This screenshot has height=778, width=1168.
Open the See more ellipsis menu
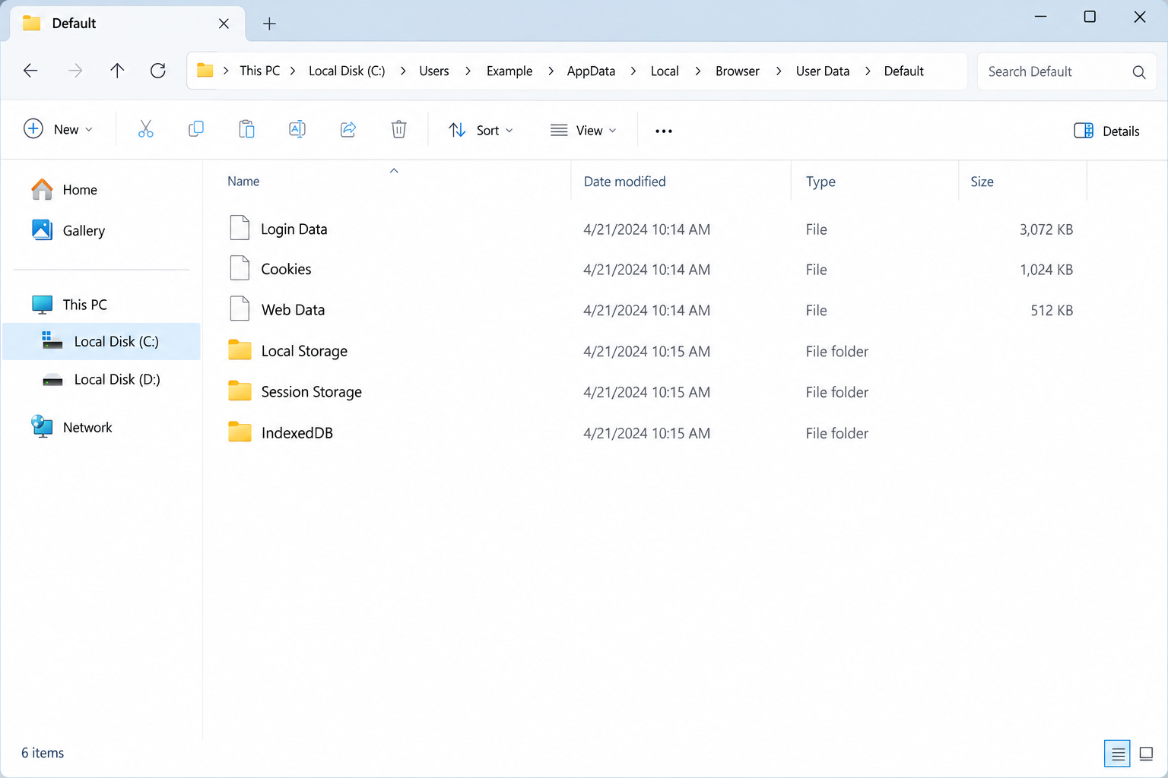664,131
